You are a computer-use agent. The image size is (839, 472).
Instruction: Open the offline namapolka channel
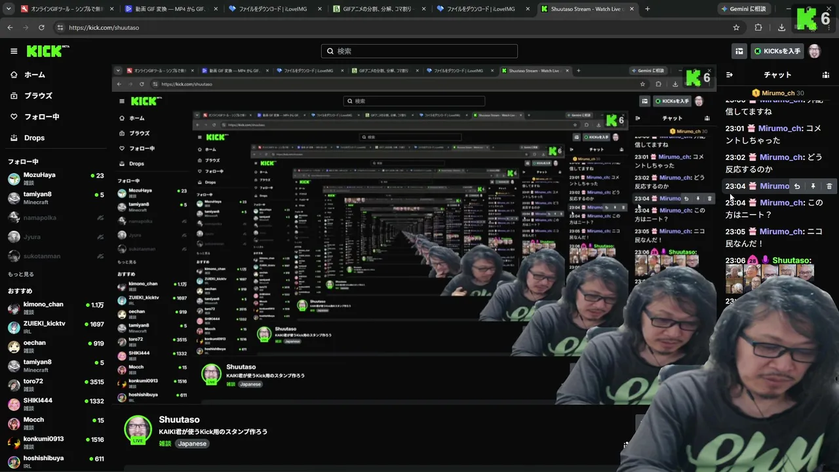(55, 218)
